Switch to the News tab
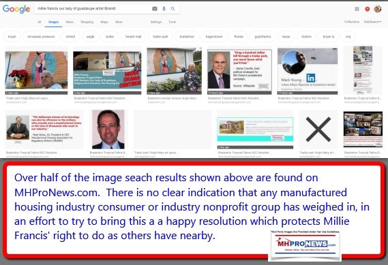The height and width of the screenshot is (265, 388). 70,22
